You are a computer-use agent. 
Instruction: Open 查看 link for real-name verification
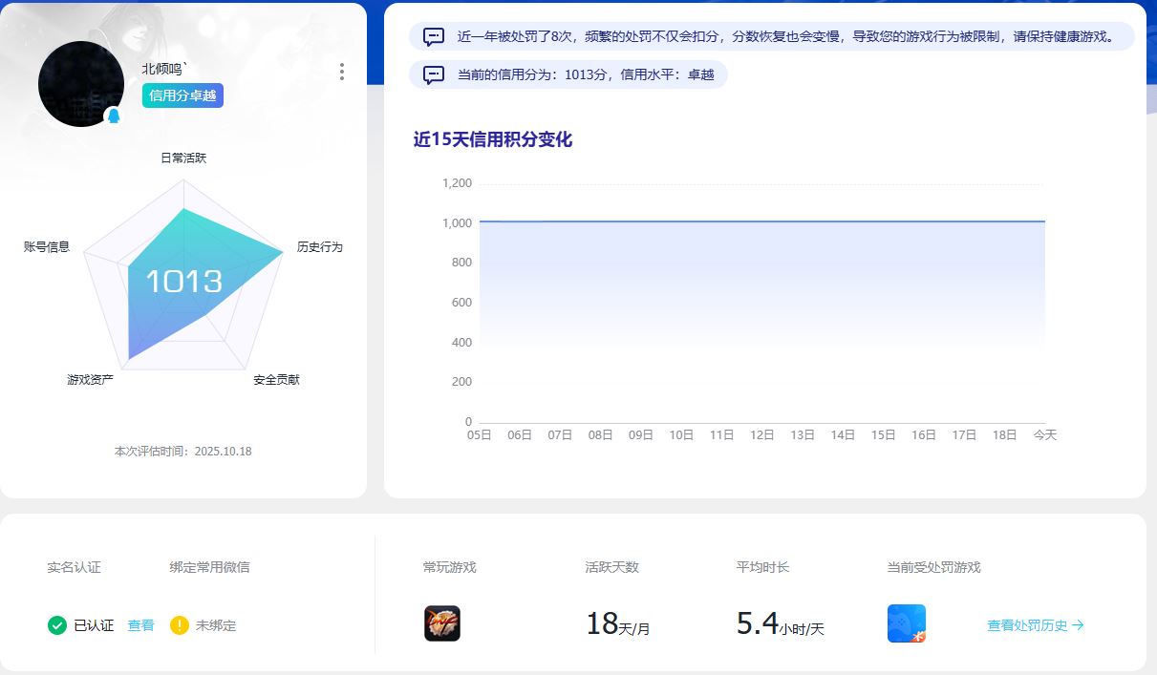pos(141,625)
